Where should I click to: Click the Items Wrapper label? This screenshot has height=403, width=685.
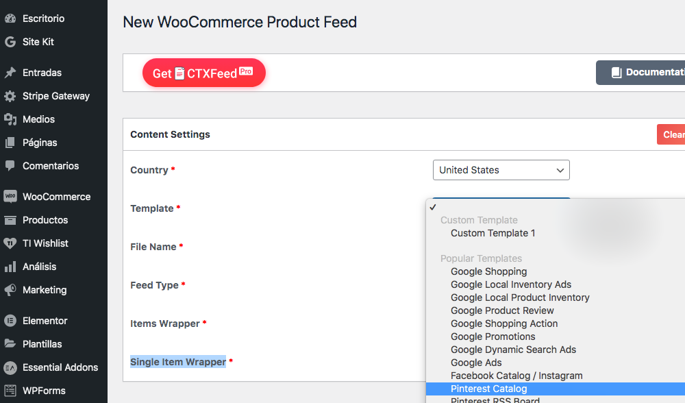[164, 323]
